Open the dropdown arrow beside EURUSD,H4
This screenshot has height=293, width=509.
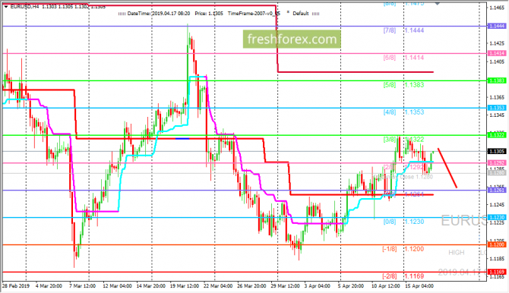(6, 7)
